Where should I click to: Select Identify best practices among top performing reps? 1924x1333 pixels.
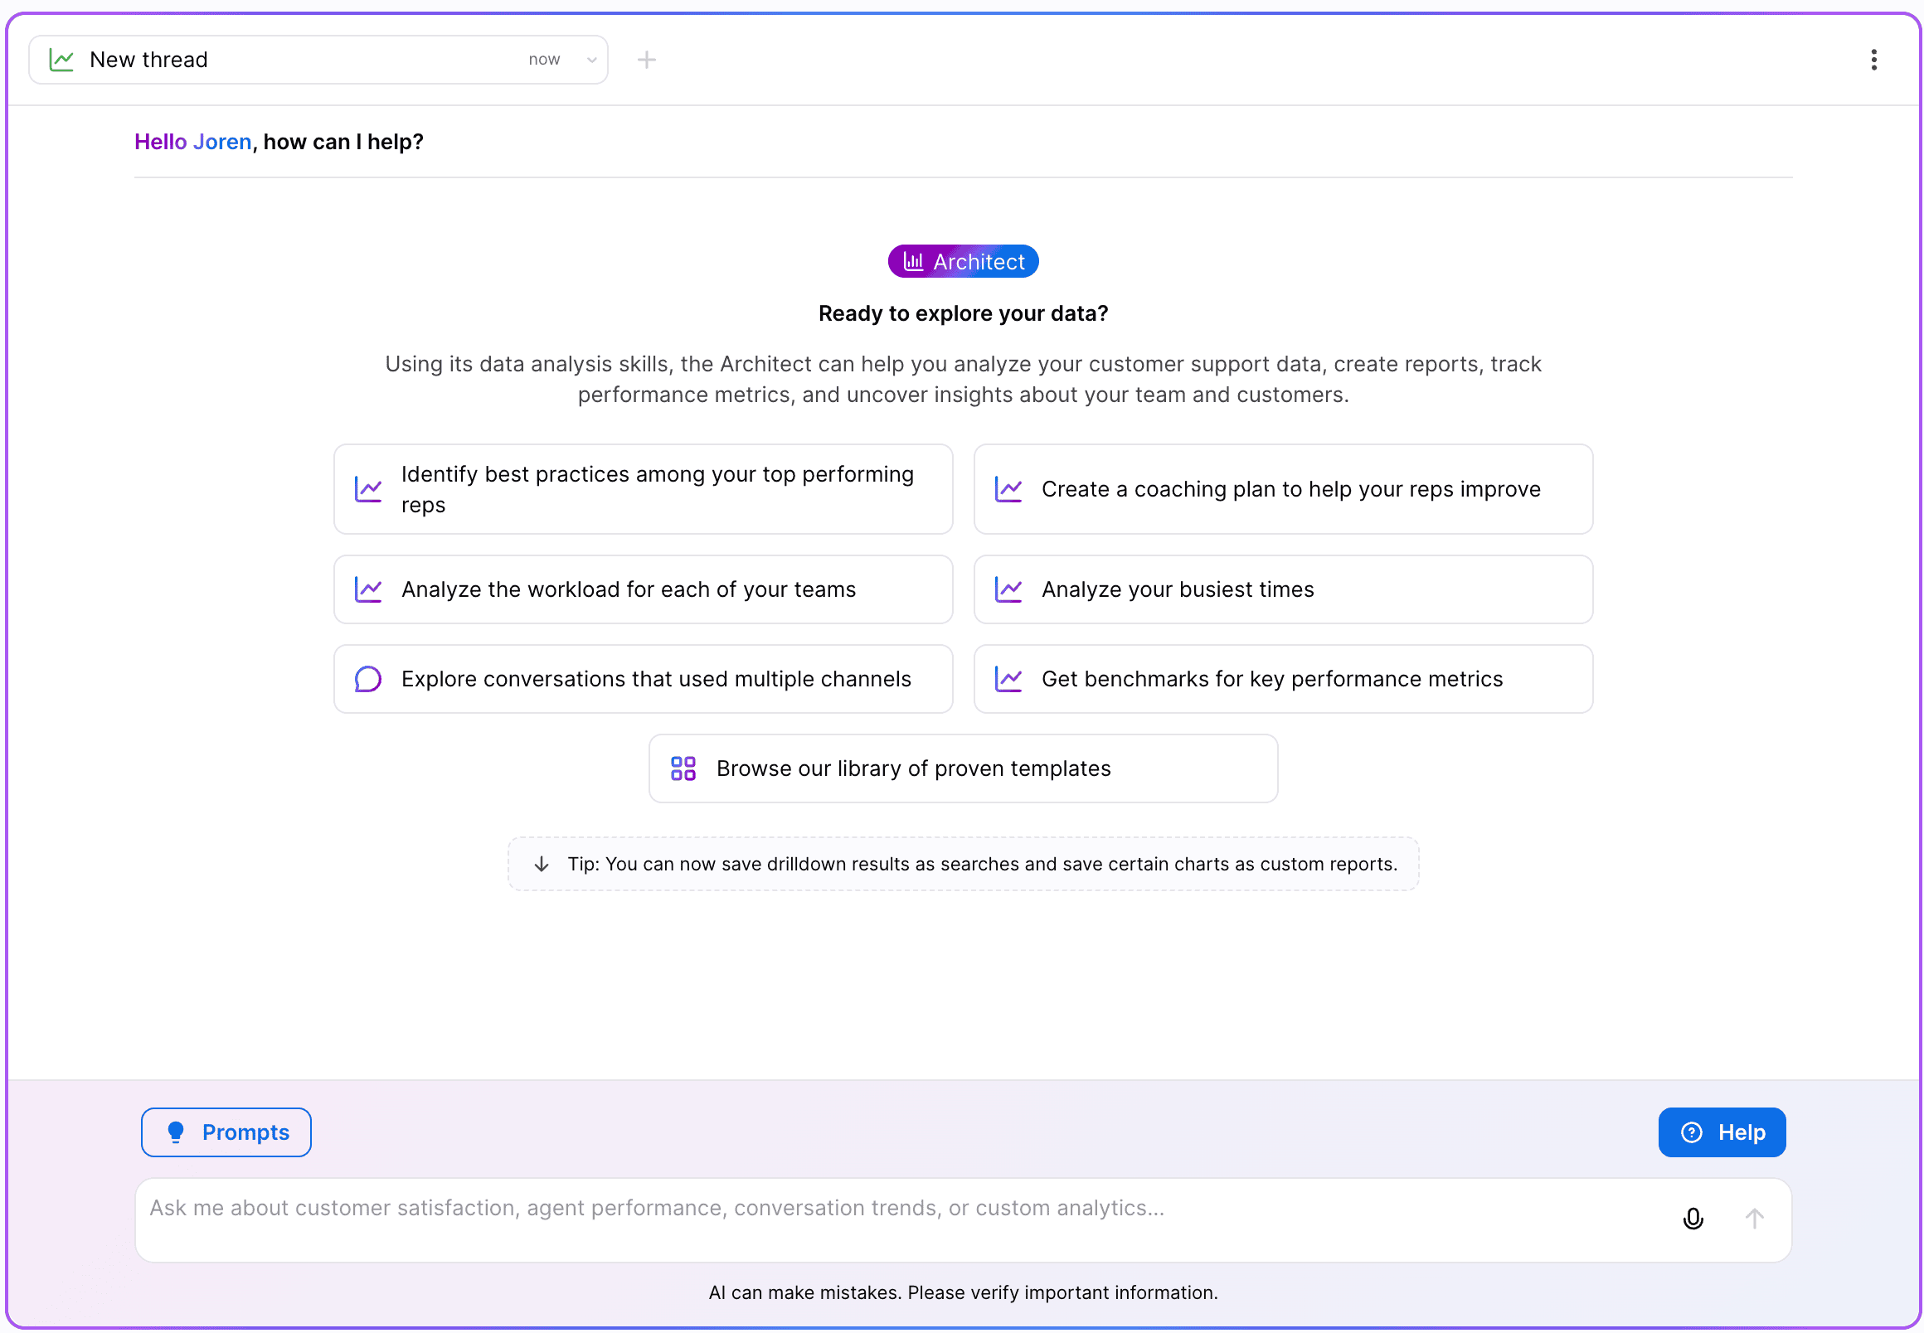coord(643,489)
